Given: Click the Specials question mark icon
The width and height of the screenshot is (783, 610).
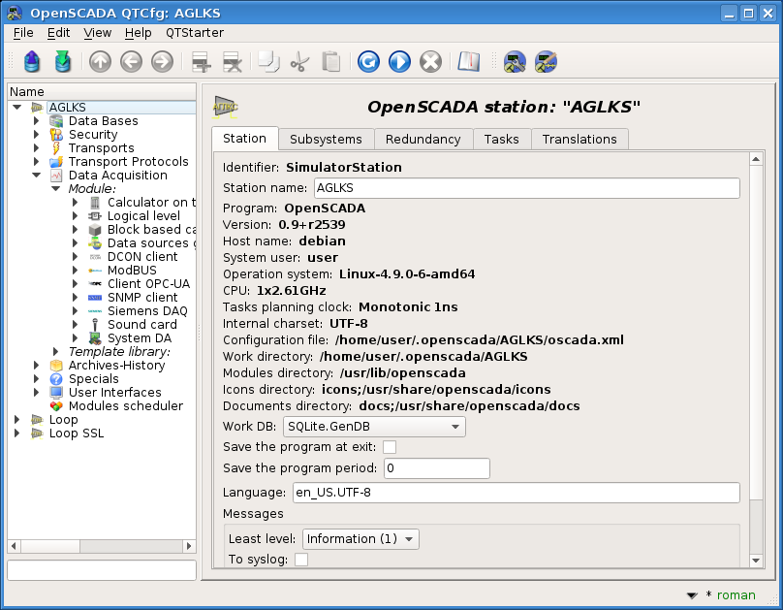Looking at the screenshot, I should click(56, 378).
